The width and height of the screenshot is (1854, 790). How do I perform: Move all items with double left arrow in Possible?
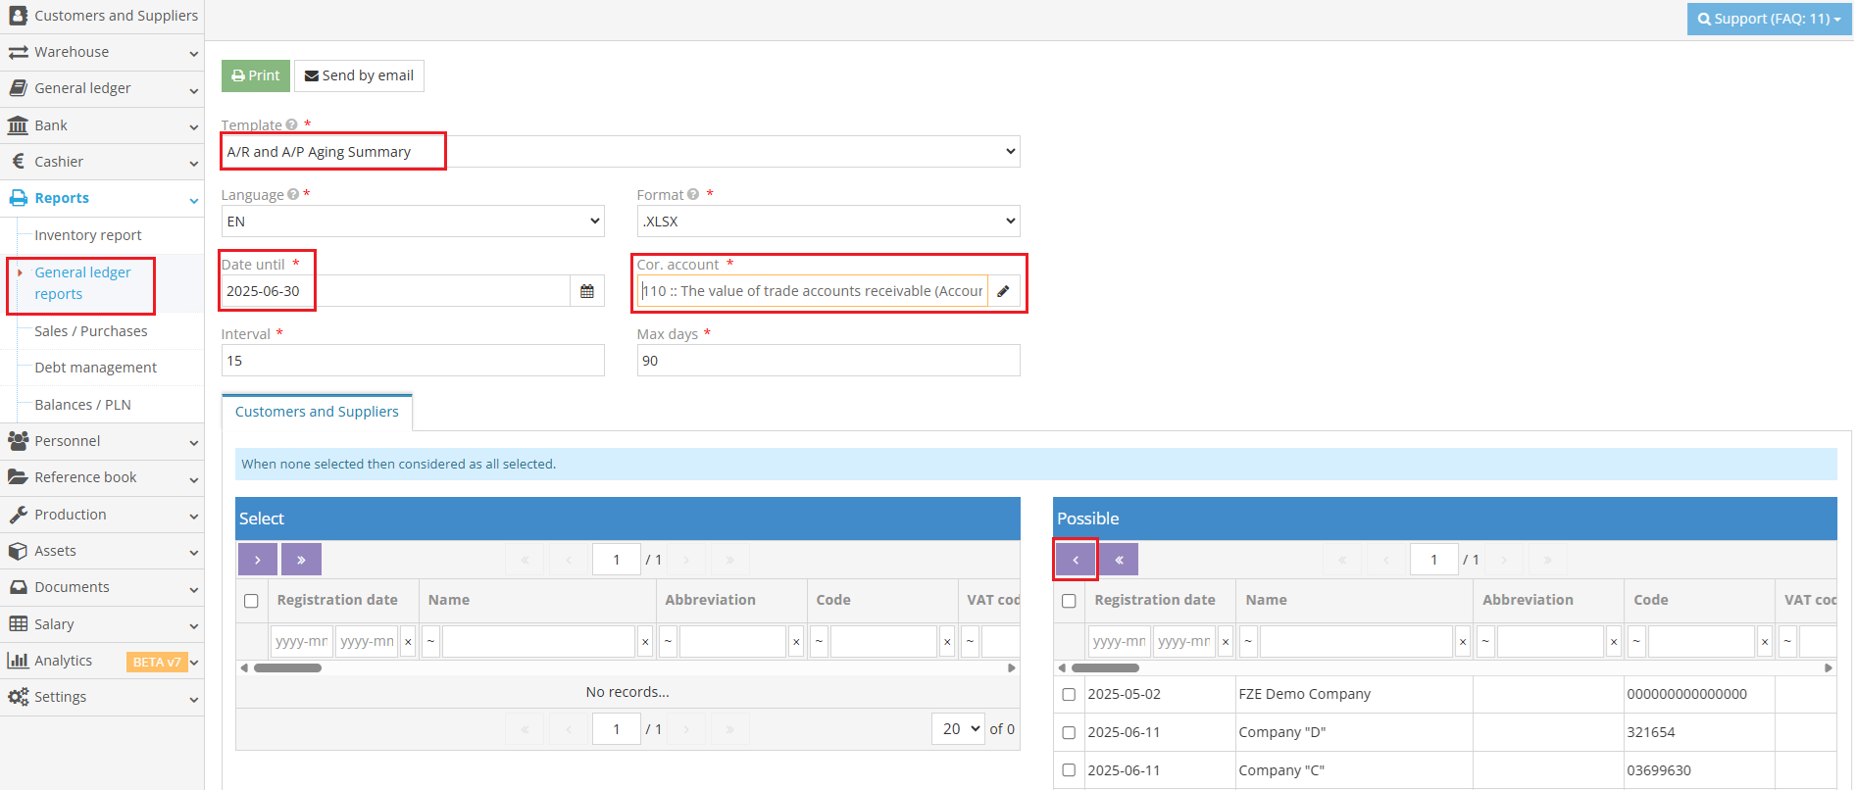pyautogui.click(x=1119, y=560)
